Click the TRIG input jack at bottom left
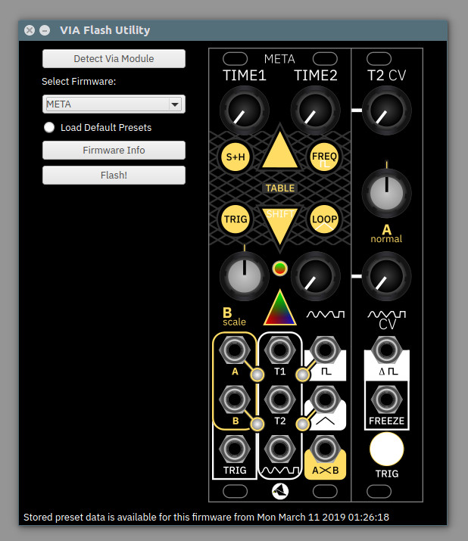Viewport: 468px width, 541px height. (x=235, y=449)
